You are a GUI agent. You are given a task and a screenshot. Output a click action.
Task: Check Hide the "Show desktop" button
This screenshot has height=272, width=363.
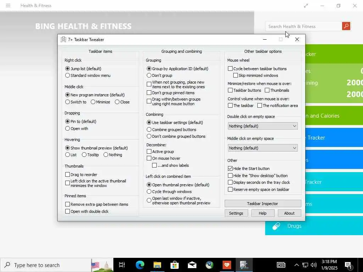258,176
